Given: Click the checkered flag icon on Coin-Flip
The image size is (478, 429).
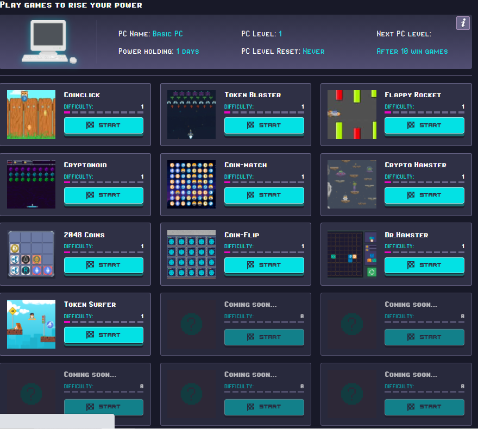Looking at the screenshot, I should click(x=250, y=265).
